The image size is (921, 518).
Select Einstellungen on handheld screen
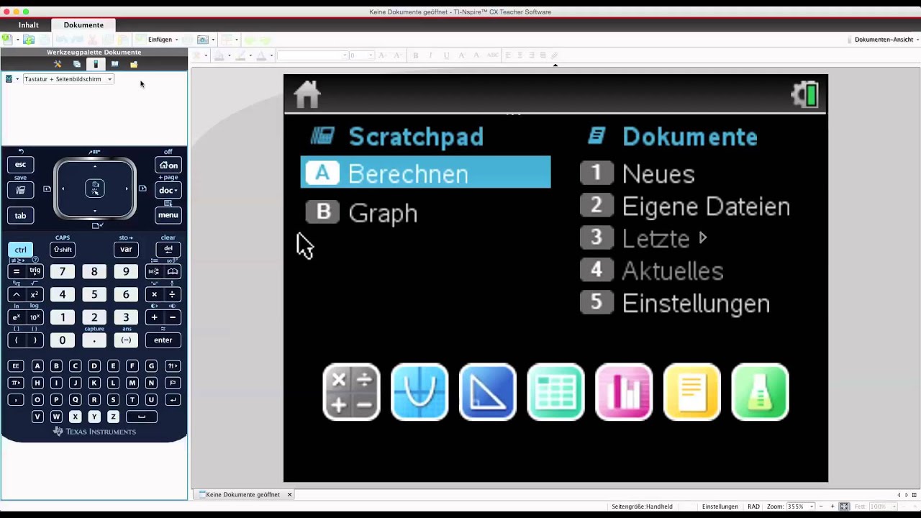[675, 303]
